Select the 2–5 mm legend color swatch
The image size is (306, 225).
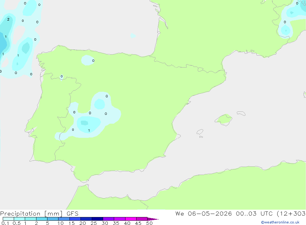[x=42, y=219]
